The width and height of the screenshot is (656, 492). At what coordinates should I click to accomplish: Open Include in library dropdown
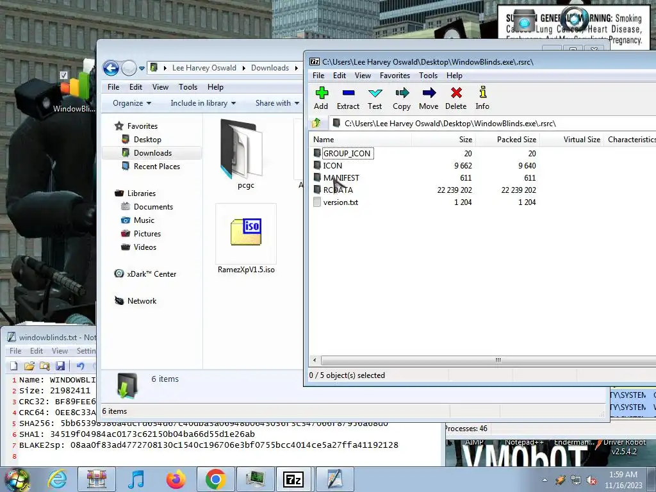203,103
